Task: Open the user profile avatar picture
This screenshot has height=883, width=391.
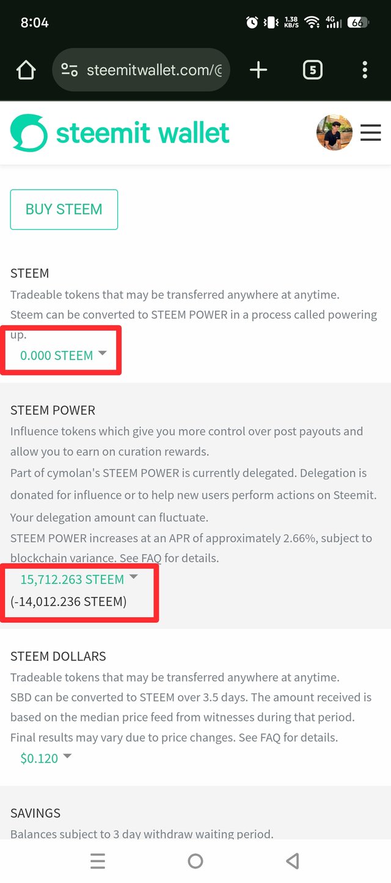Action: [334, 133]
